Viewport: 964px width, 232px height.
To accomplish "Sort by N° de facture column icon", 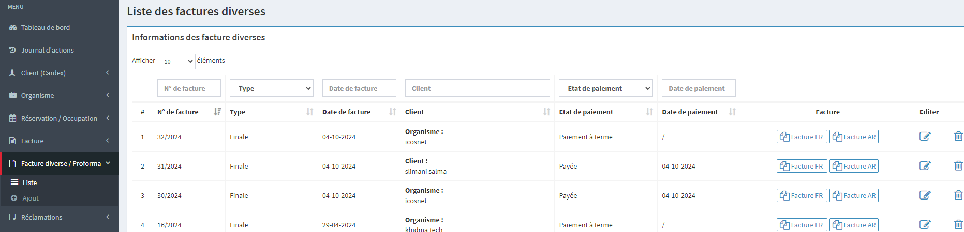I will [x=217, y=112].
